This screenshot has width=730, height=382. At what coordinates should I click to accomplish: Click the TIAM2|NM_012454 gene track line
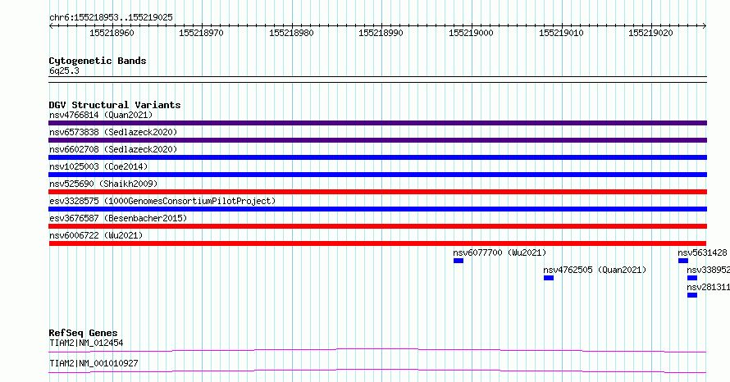tap(377, 350)
